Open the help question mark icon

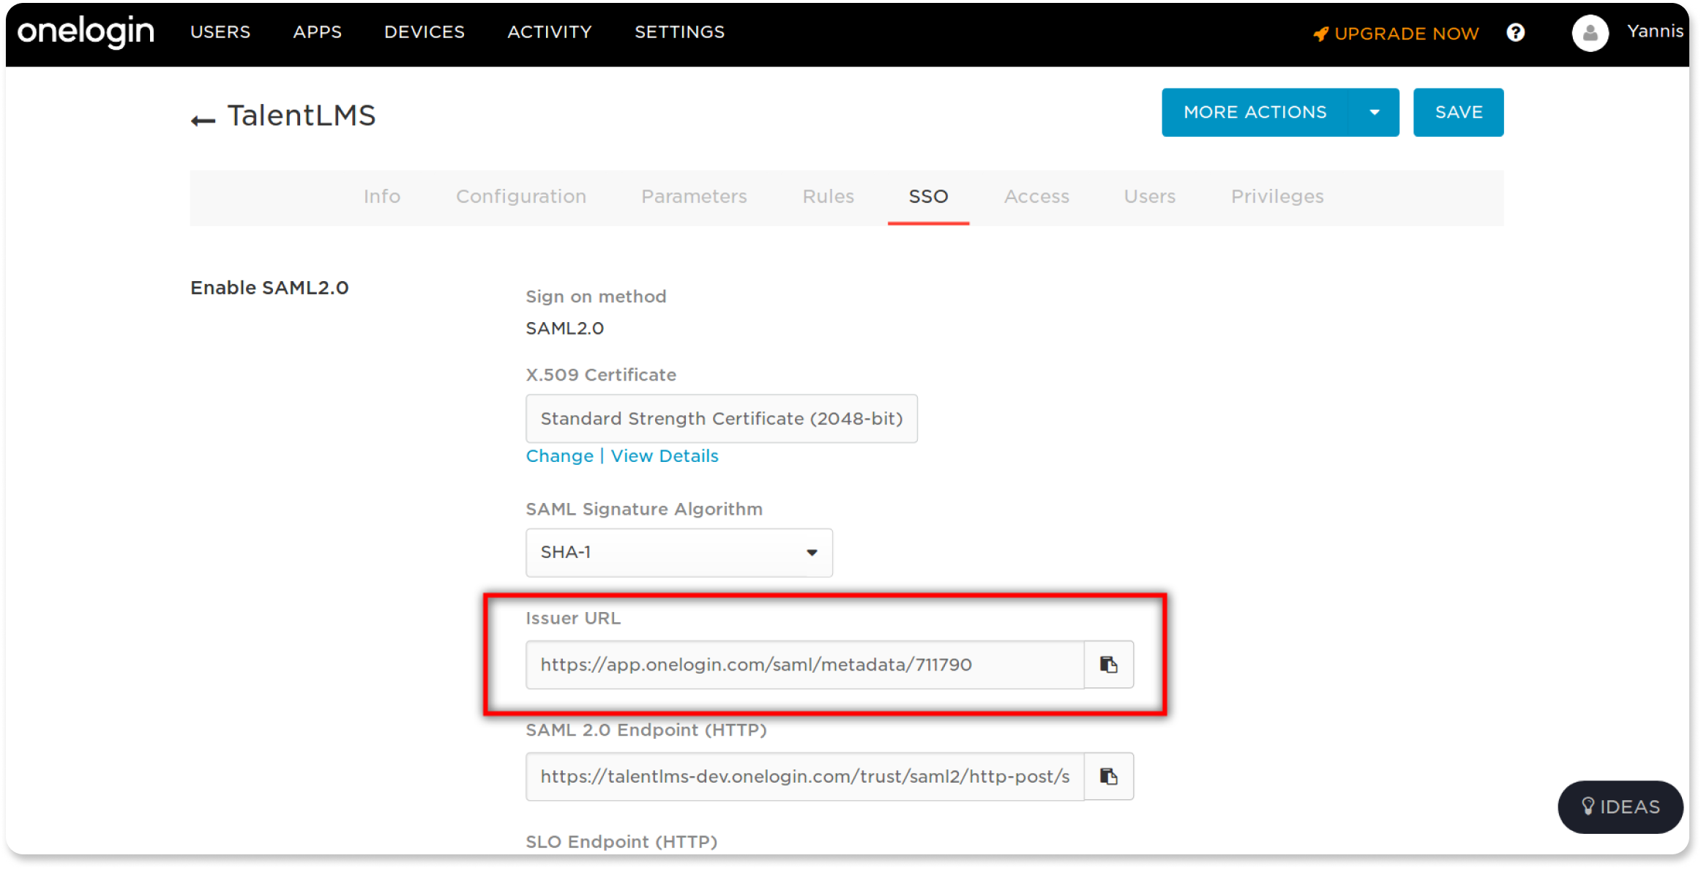click(1515, 32)
